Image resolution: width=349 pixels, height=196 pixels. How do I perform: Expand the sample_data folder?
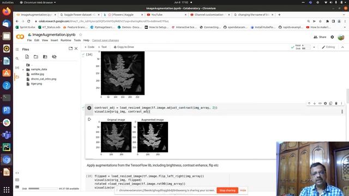click(23, 70)
